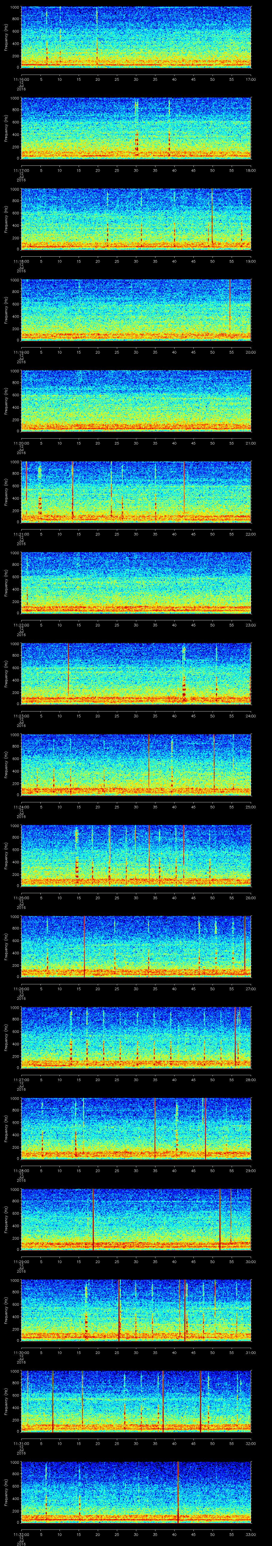Pick the 24:00 end time label
Image resolution: width=272 pixels, height=1546 pixels.
(250, 716)
